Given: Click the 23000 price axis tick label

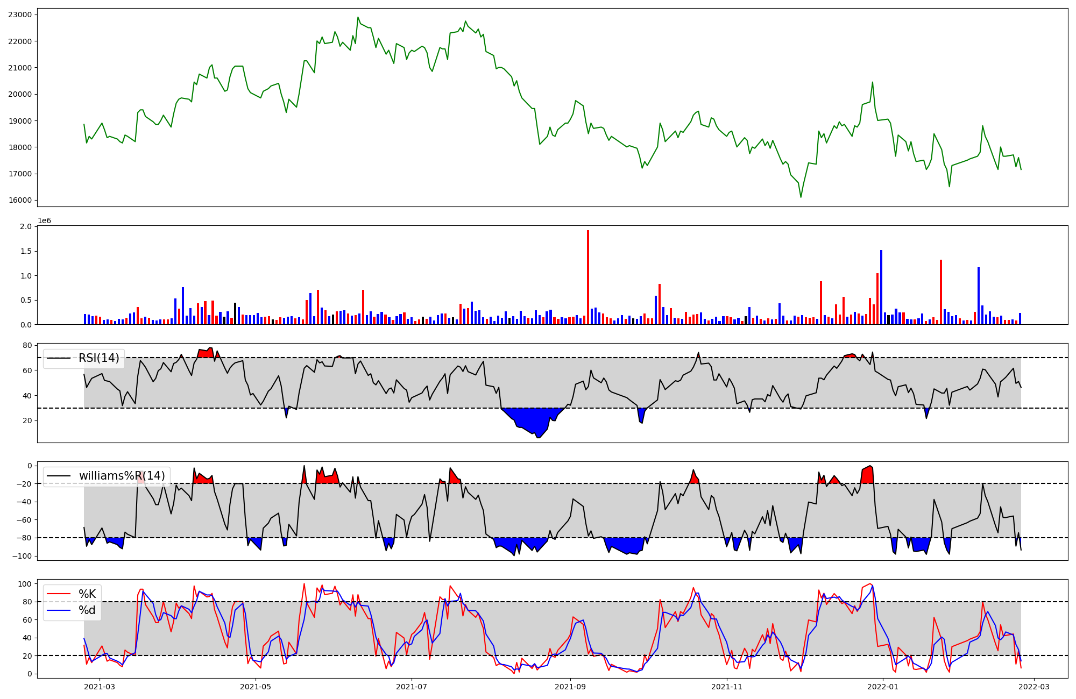Looking at the screenshot, I should click(20, 15).
